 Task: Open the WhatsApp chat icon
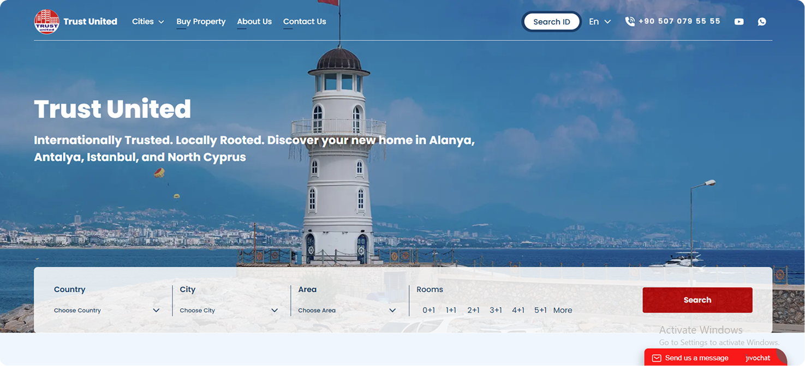[762, 22]
